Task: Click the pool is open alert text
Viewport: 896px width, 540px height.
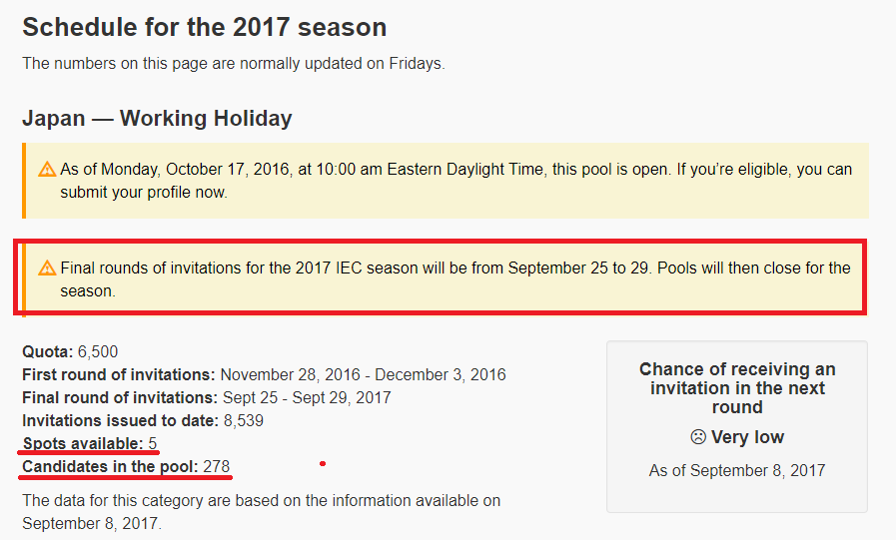Action: pos(455,180)
